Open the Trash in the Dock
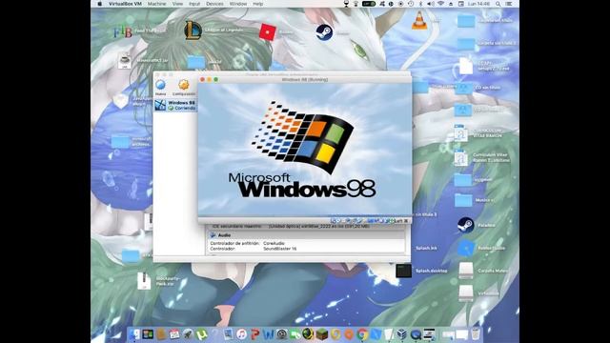Screen dimensions: 610x343 [476, 334]
